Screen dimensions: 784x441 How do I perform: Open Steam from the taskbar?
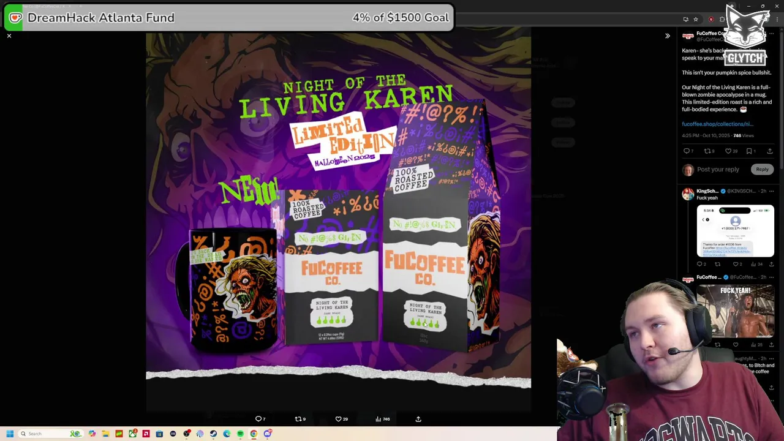pyautogui.click(x=213, y=434)
